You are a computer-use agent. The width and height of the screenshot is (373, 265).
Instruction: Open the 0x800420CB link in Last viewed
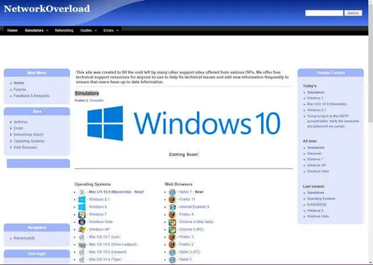pos(316,205)
